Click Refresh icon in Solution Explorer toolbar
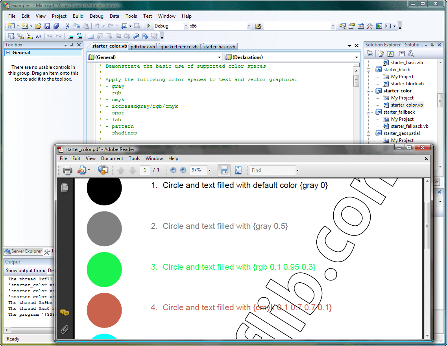This screenshot has height=346, width=447. point(390,53)
